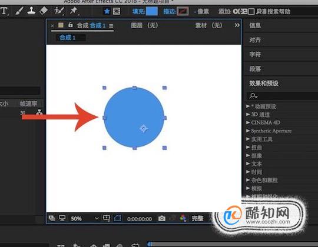This screenshot has height=247, width=318.
Task: Expand the 抠像 category
Action: click(x=248, y=155)
